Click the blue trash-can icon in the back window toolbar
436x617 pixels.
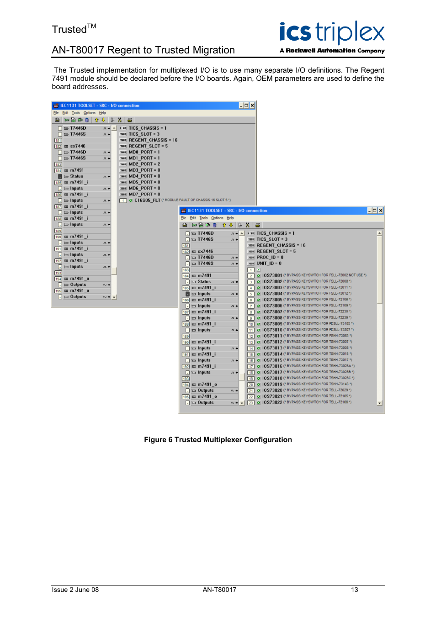tap(87, 120)
